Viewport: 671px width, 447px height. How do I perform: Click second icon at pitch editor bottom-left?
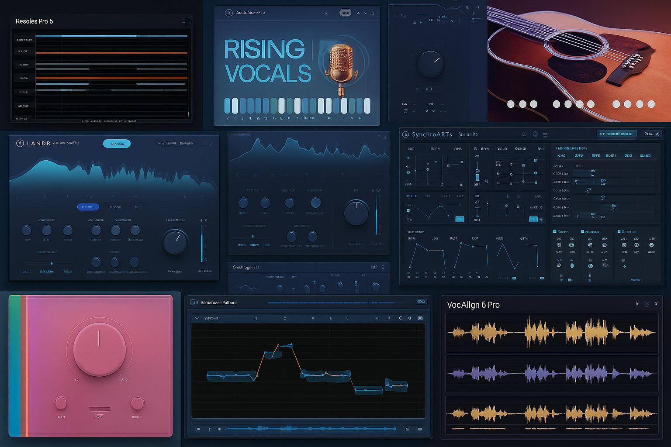tap(210, 429)
